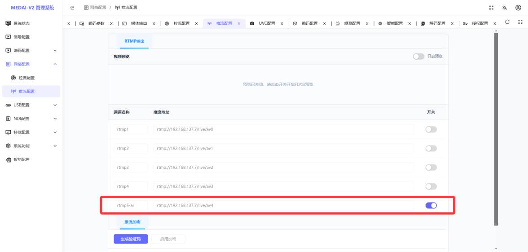Screen dimensions: 528x252
Task: Collapse the sidebar menu icon
Action: coord(72,7)
